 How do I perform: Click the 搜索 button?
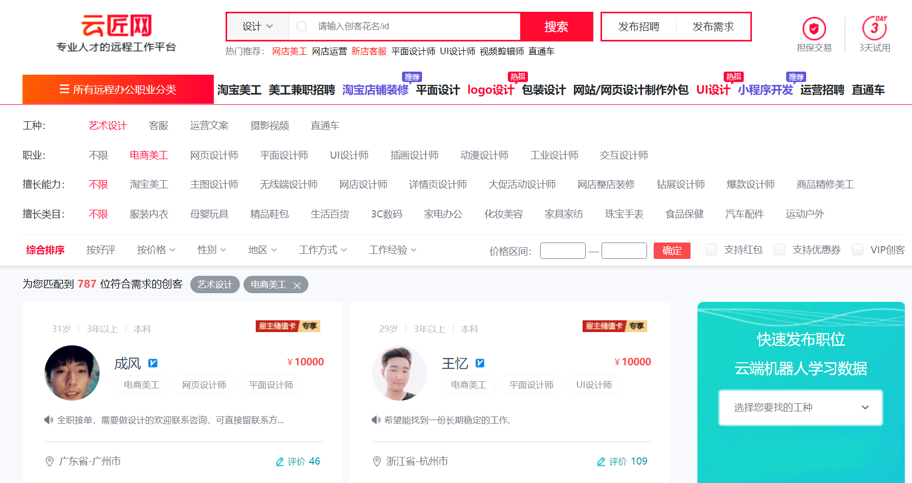pyautogui.click(x=557, y=27)
